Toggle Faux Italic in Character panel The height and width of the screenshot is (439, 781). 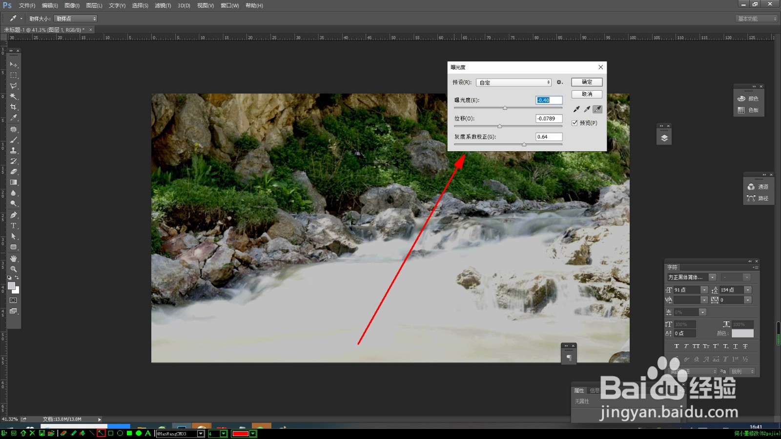pos(686,346)
